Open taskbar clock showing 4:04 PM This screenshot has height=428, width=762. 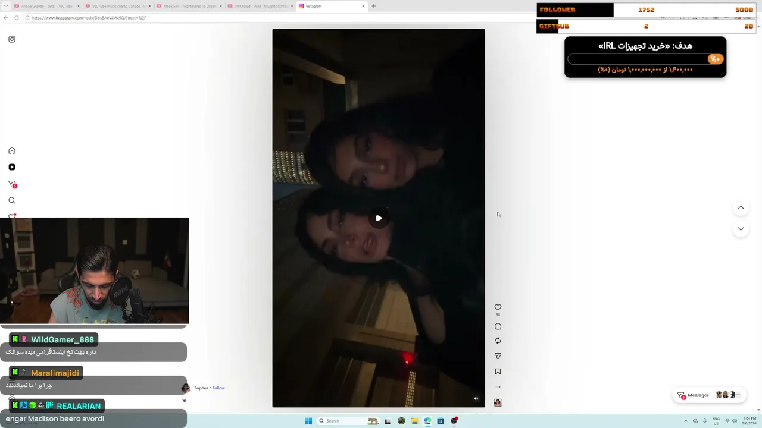[749, 421]
